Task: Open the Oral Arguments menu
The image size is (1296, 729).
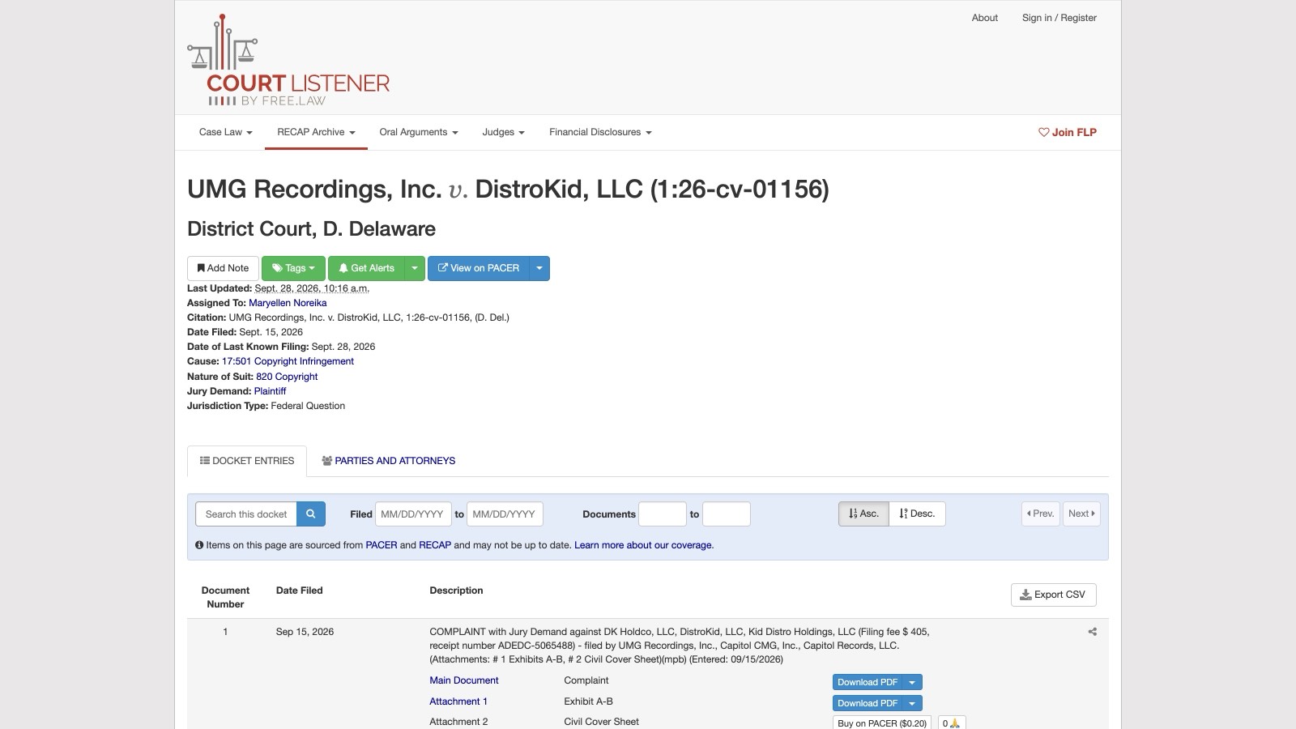Action: pos(419,132)
